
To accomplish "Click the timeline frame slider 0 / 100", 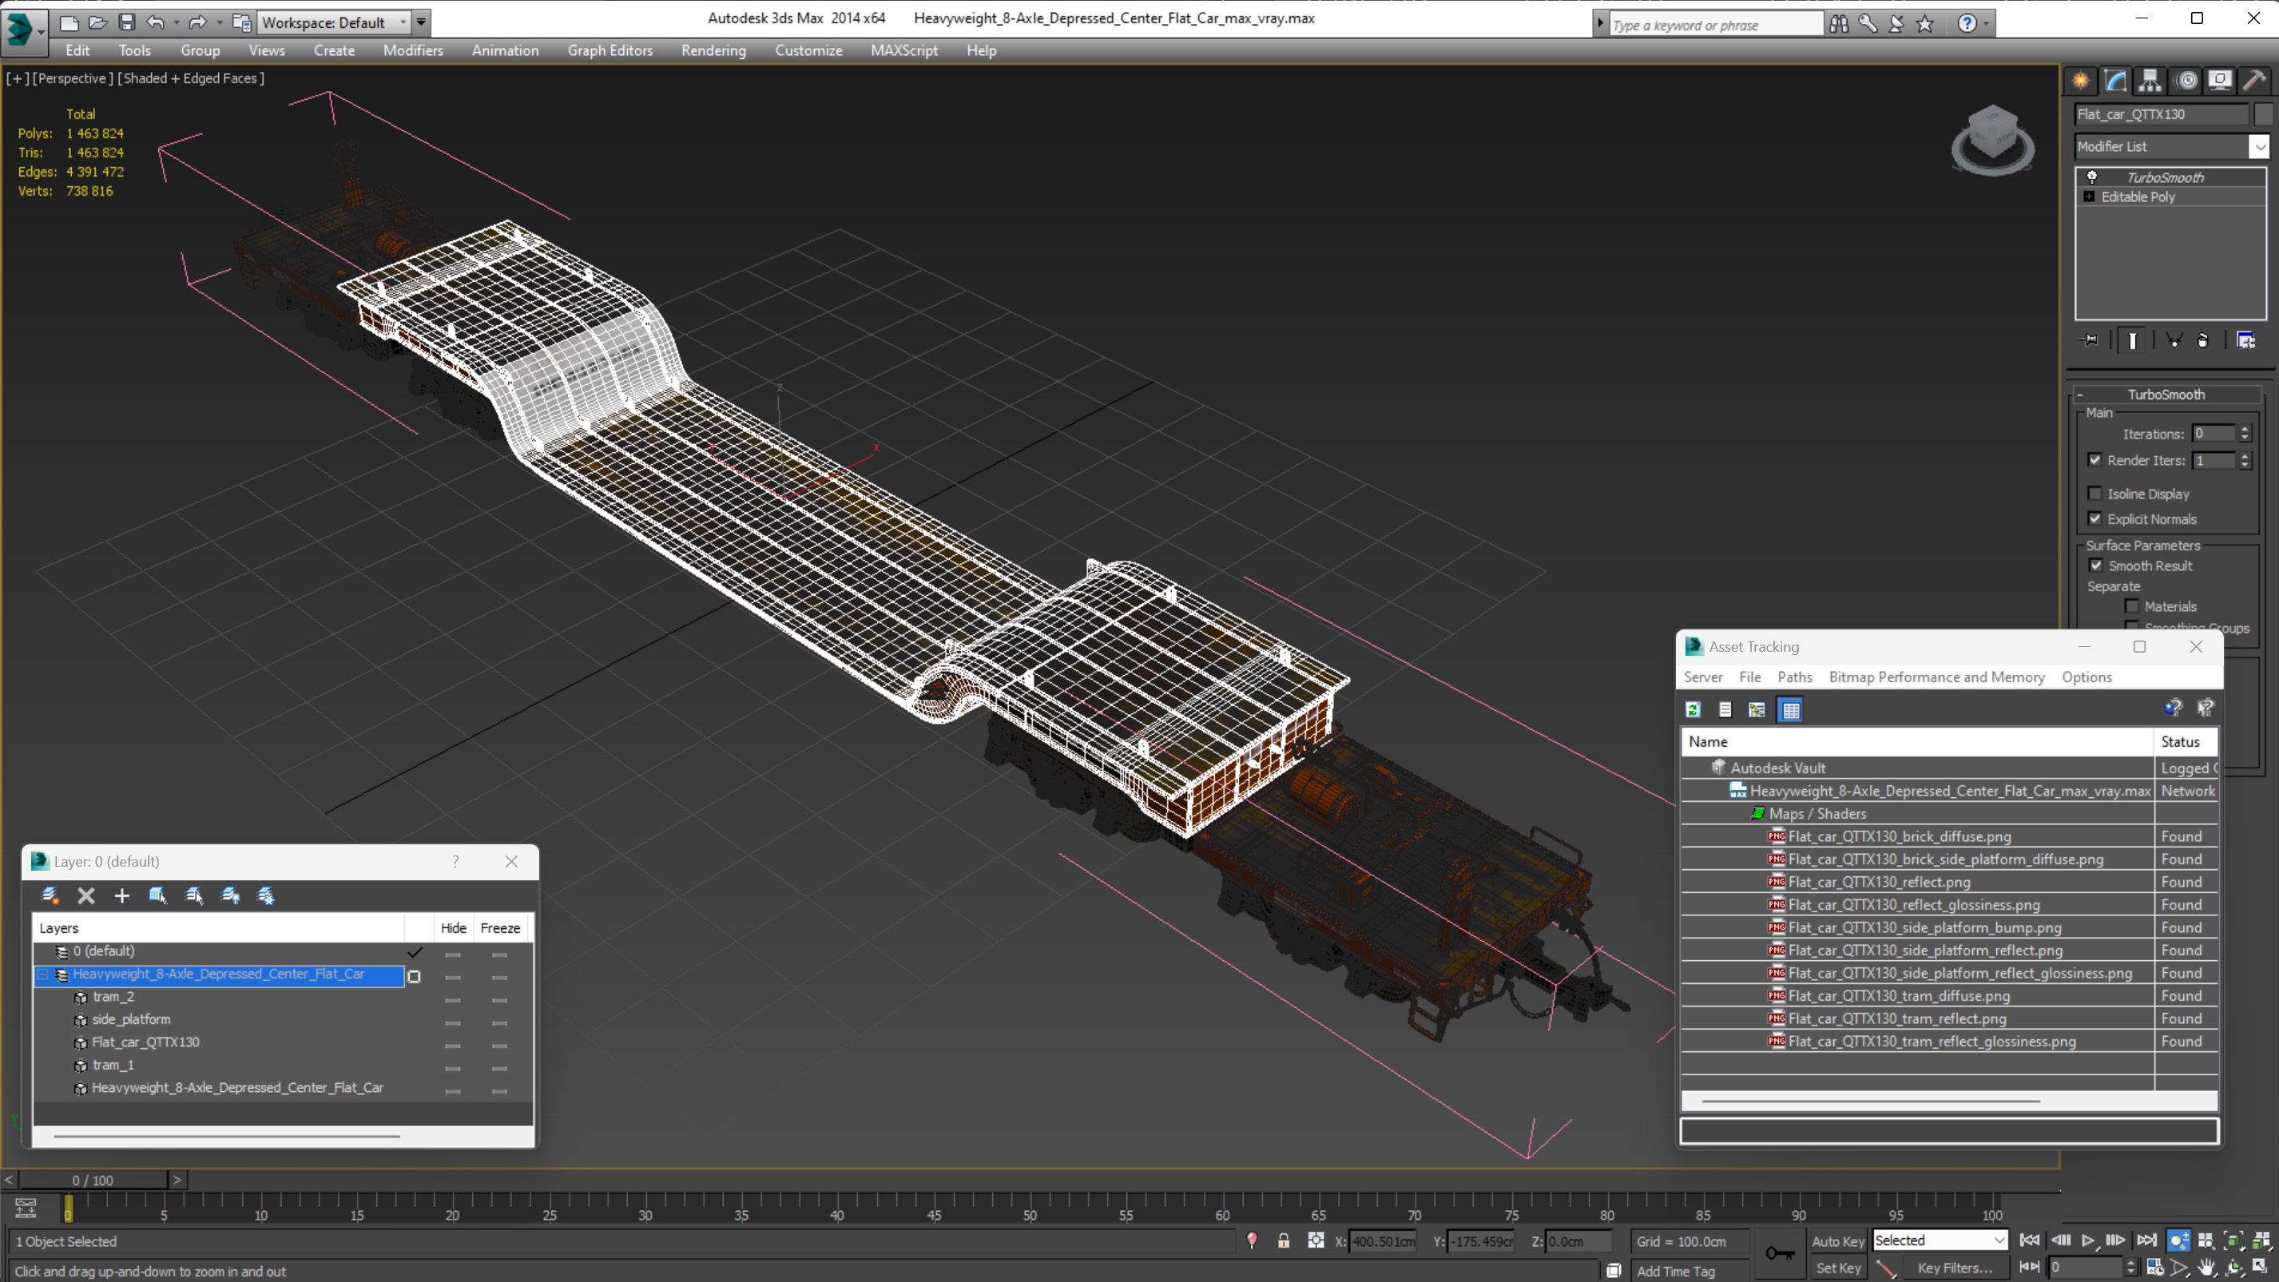I will (93, 1181).
